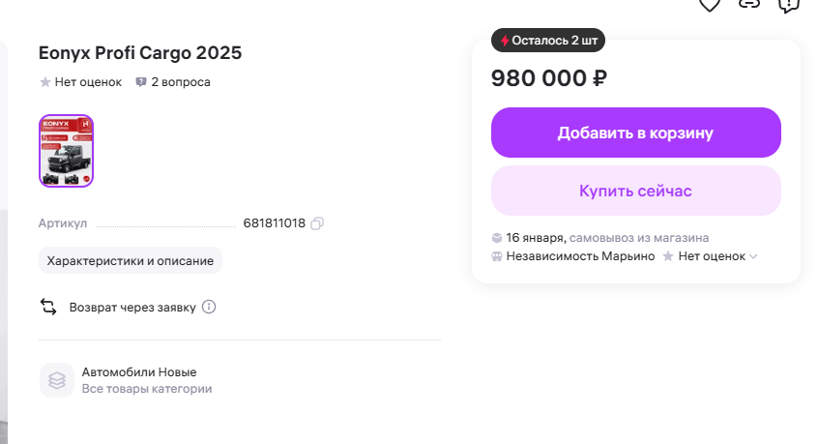Click the Автомобили Новые category icon

coord(57,380)
